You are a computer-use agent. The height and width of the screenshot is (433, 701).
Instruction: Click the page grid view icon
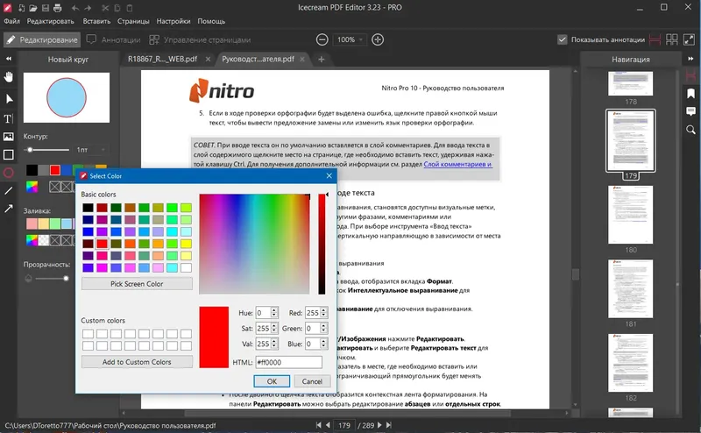coord(672,39)
